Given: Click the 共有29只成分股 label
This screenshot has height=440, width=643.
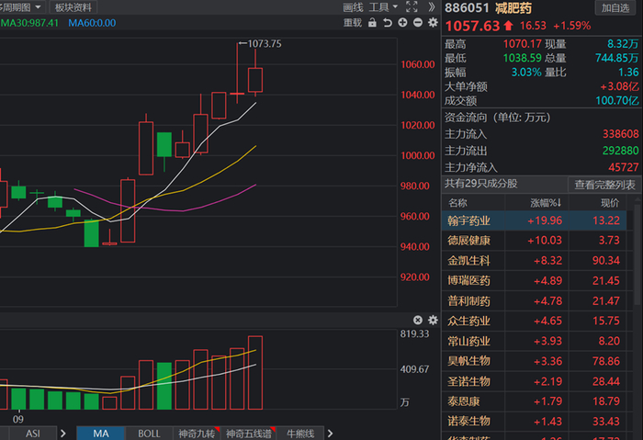Looking at the screenshot, I should (481, 184).
